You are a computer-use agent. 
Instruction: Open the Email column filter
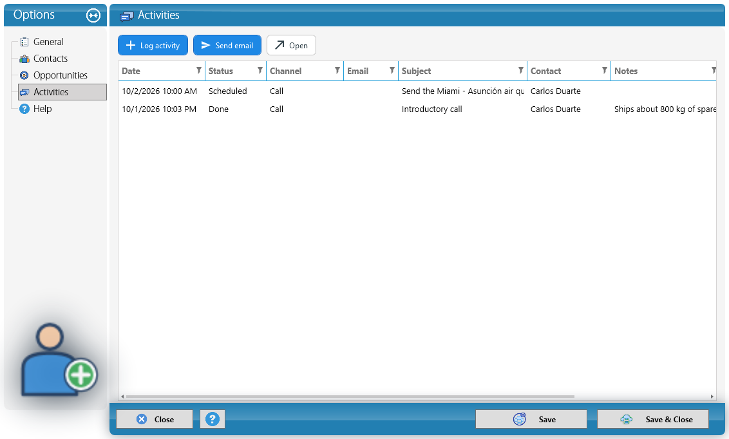[x=392, y=70]
